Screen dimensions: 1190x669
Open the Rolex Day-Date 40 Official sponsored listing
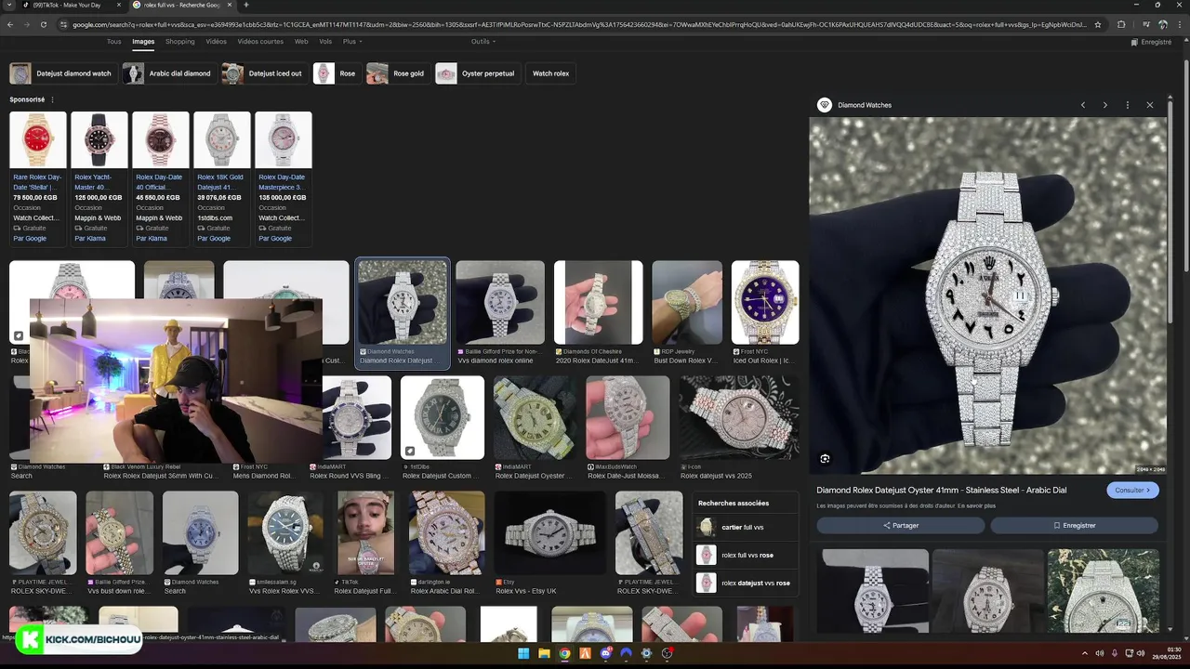point(161,177)
